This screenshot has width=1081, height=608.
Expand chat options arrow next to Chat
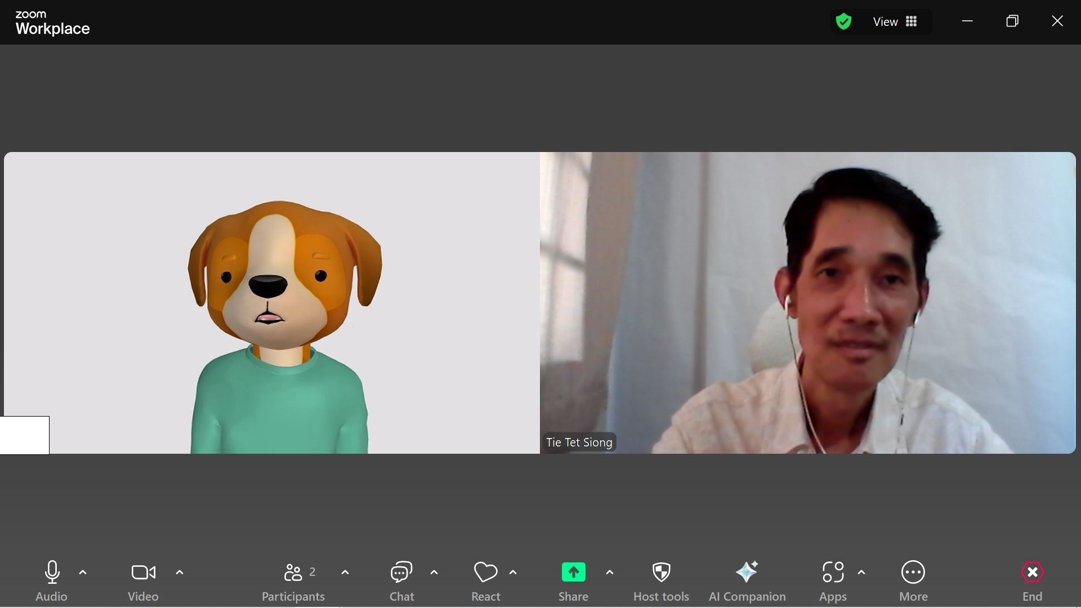click(x=434, y=573)
